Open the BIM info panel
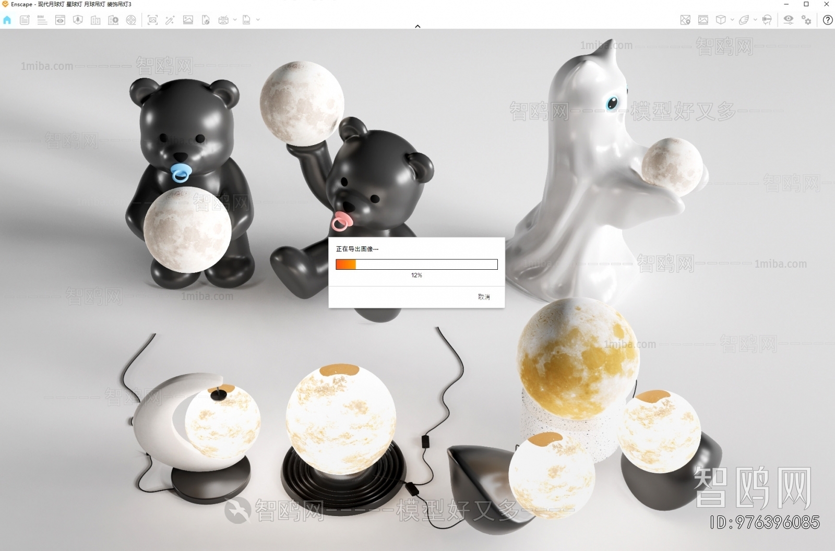 coord(42,20)
